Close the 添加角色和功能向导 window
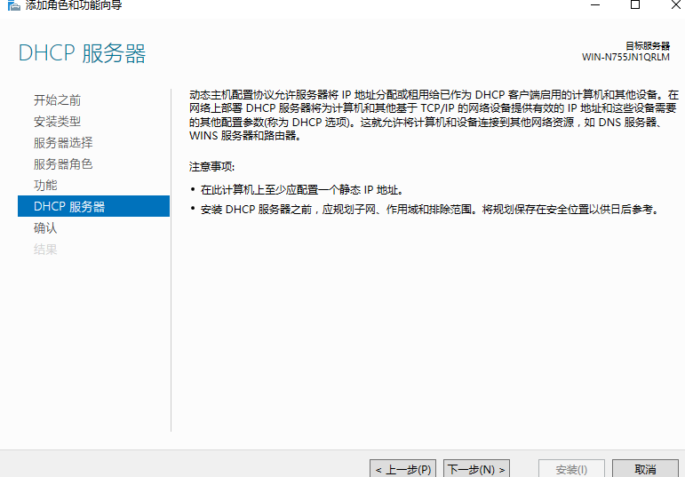The width and height of the screenshot is (685, 477). click(675, 4)
